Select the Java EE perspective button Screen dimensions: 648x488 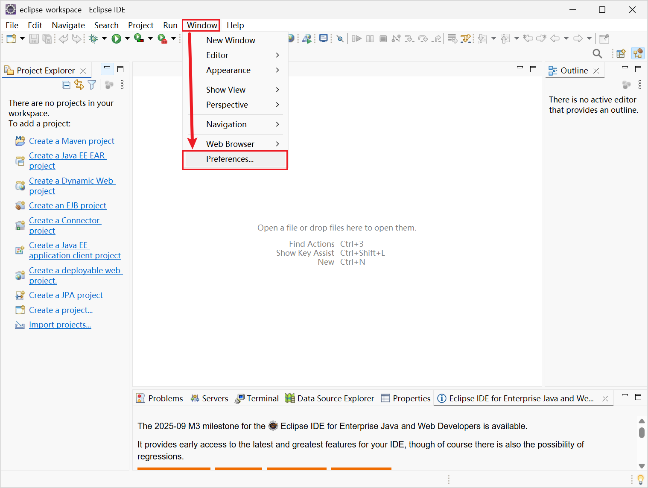pyautogui.click(x=638, y=53)
